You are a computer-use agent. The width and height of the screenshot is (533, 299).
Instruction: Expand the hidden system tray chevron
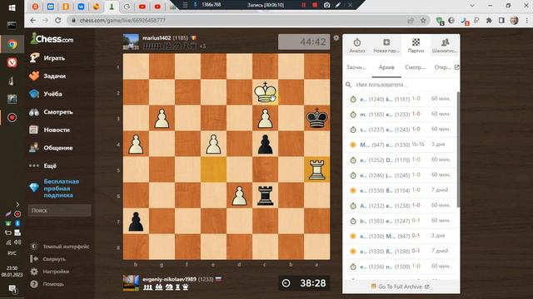point(17,204)
